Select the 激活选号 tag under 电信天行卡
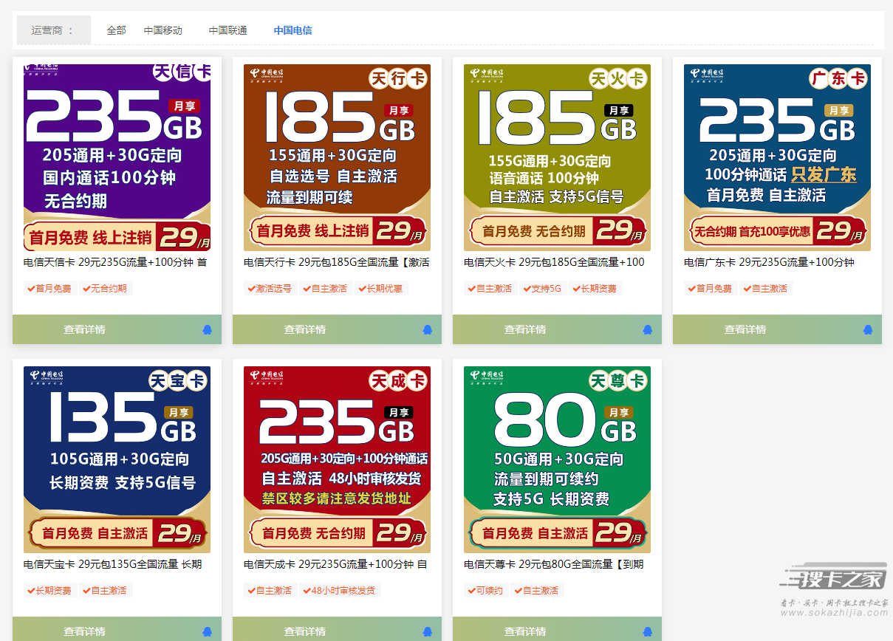This screenshot has width=893, height=641. point(270,289)
